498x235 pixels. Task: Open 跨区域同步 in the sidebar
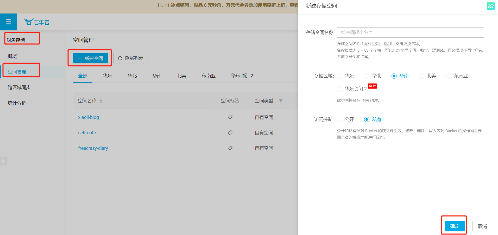click(x=19, y=88)
